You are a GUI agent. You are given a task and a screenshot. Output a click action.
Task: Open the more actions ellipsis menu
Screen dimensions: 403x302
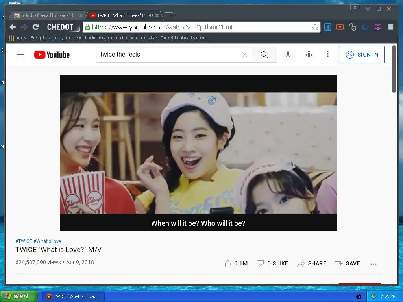pos(373,264)
